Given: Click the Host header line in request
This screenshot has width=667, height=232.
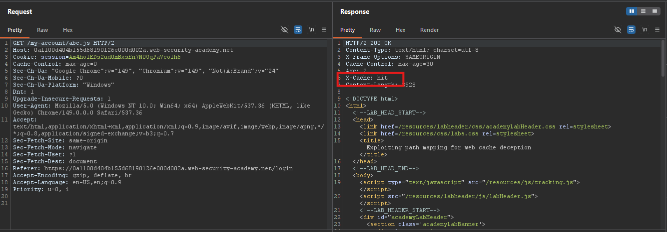Looking at the screenshot, I should [x=123, y=50].
